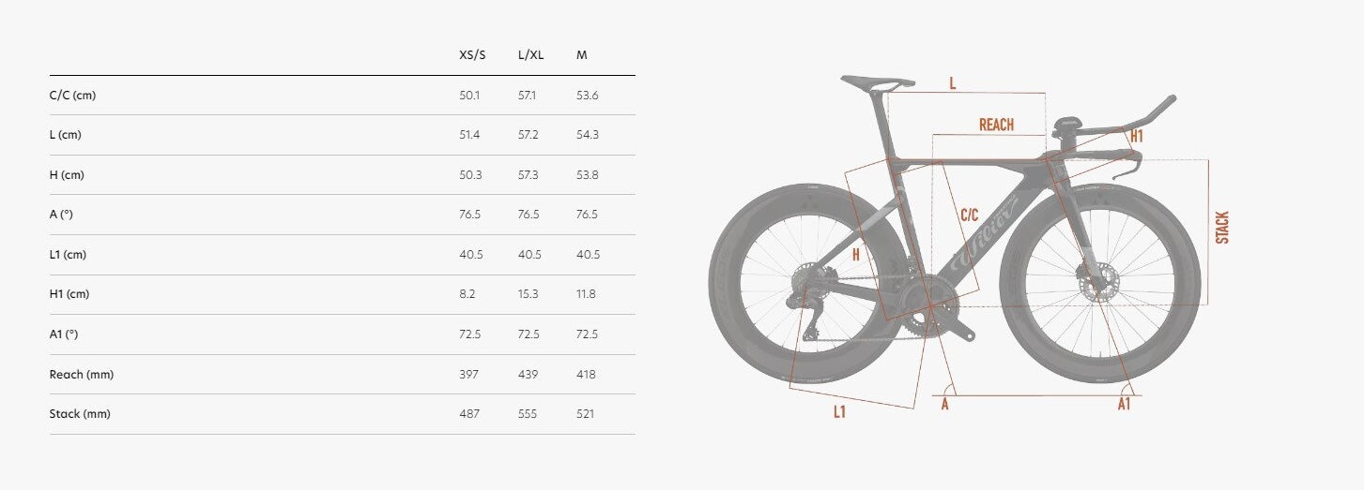This screenshot has height=490, width=1364.
Task: Click the L1 label below the rear wheel
Action: (839, 411)
